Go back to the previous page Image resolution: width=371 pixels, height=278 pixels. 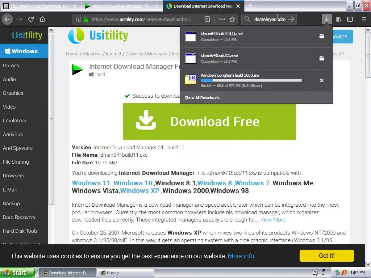click(7, 19)
